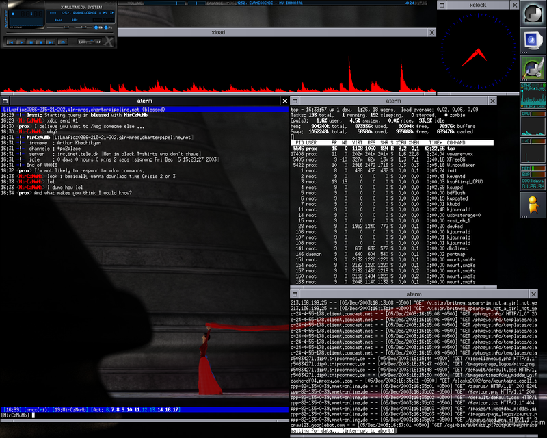
Task: Close the aterm window running top
Action: coord(492,101)
